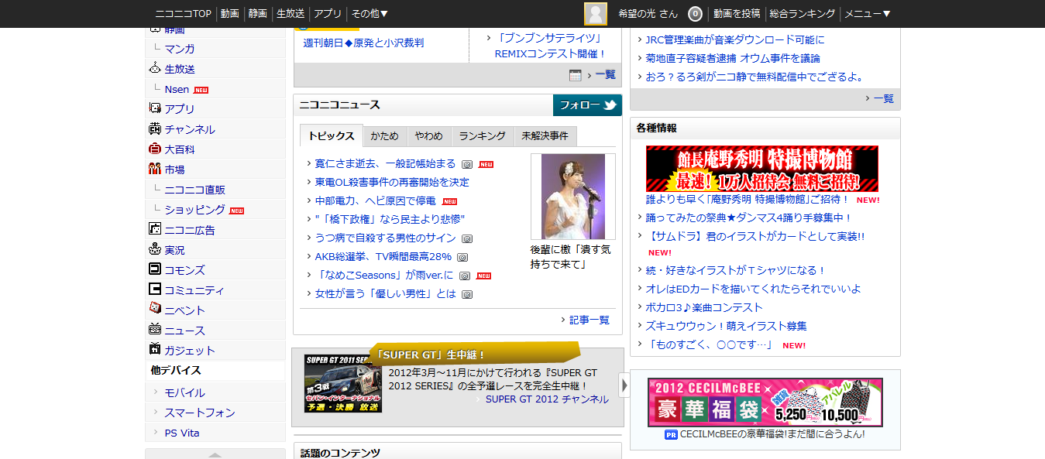Open the メニュー▼ dropdown in top bar
This screenshot has width=1045, height=459.
(868, 14)
